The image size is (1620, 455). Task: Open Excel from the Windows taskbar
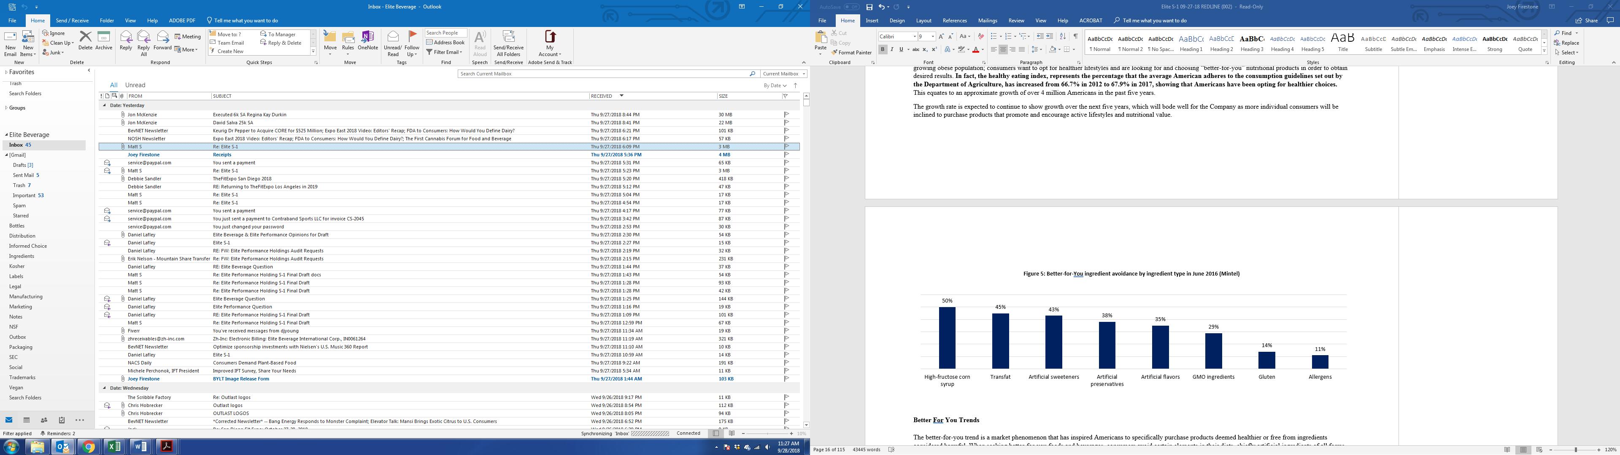tap(114, 446)
